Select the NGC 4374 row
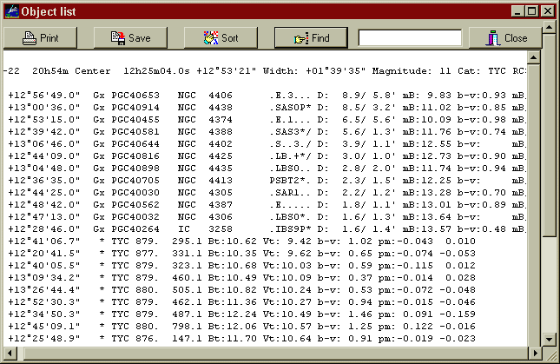 pyautogui.click(x=266, y=120)
